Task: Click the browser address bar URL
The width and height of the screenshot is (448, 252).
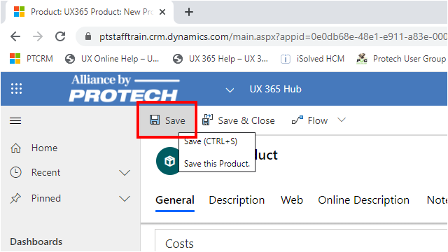Action: 273,36
